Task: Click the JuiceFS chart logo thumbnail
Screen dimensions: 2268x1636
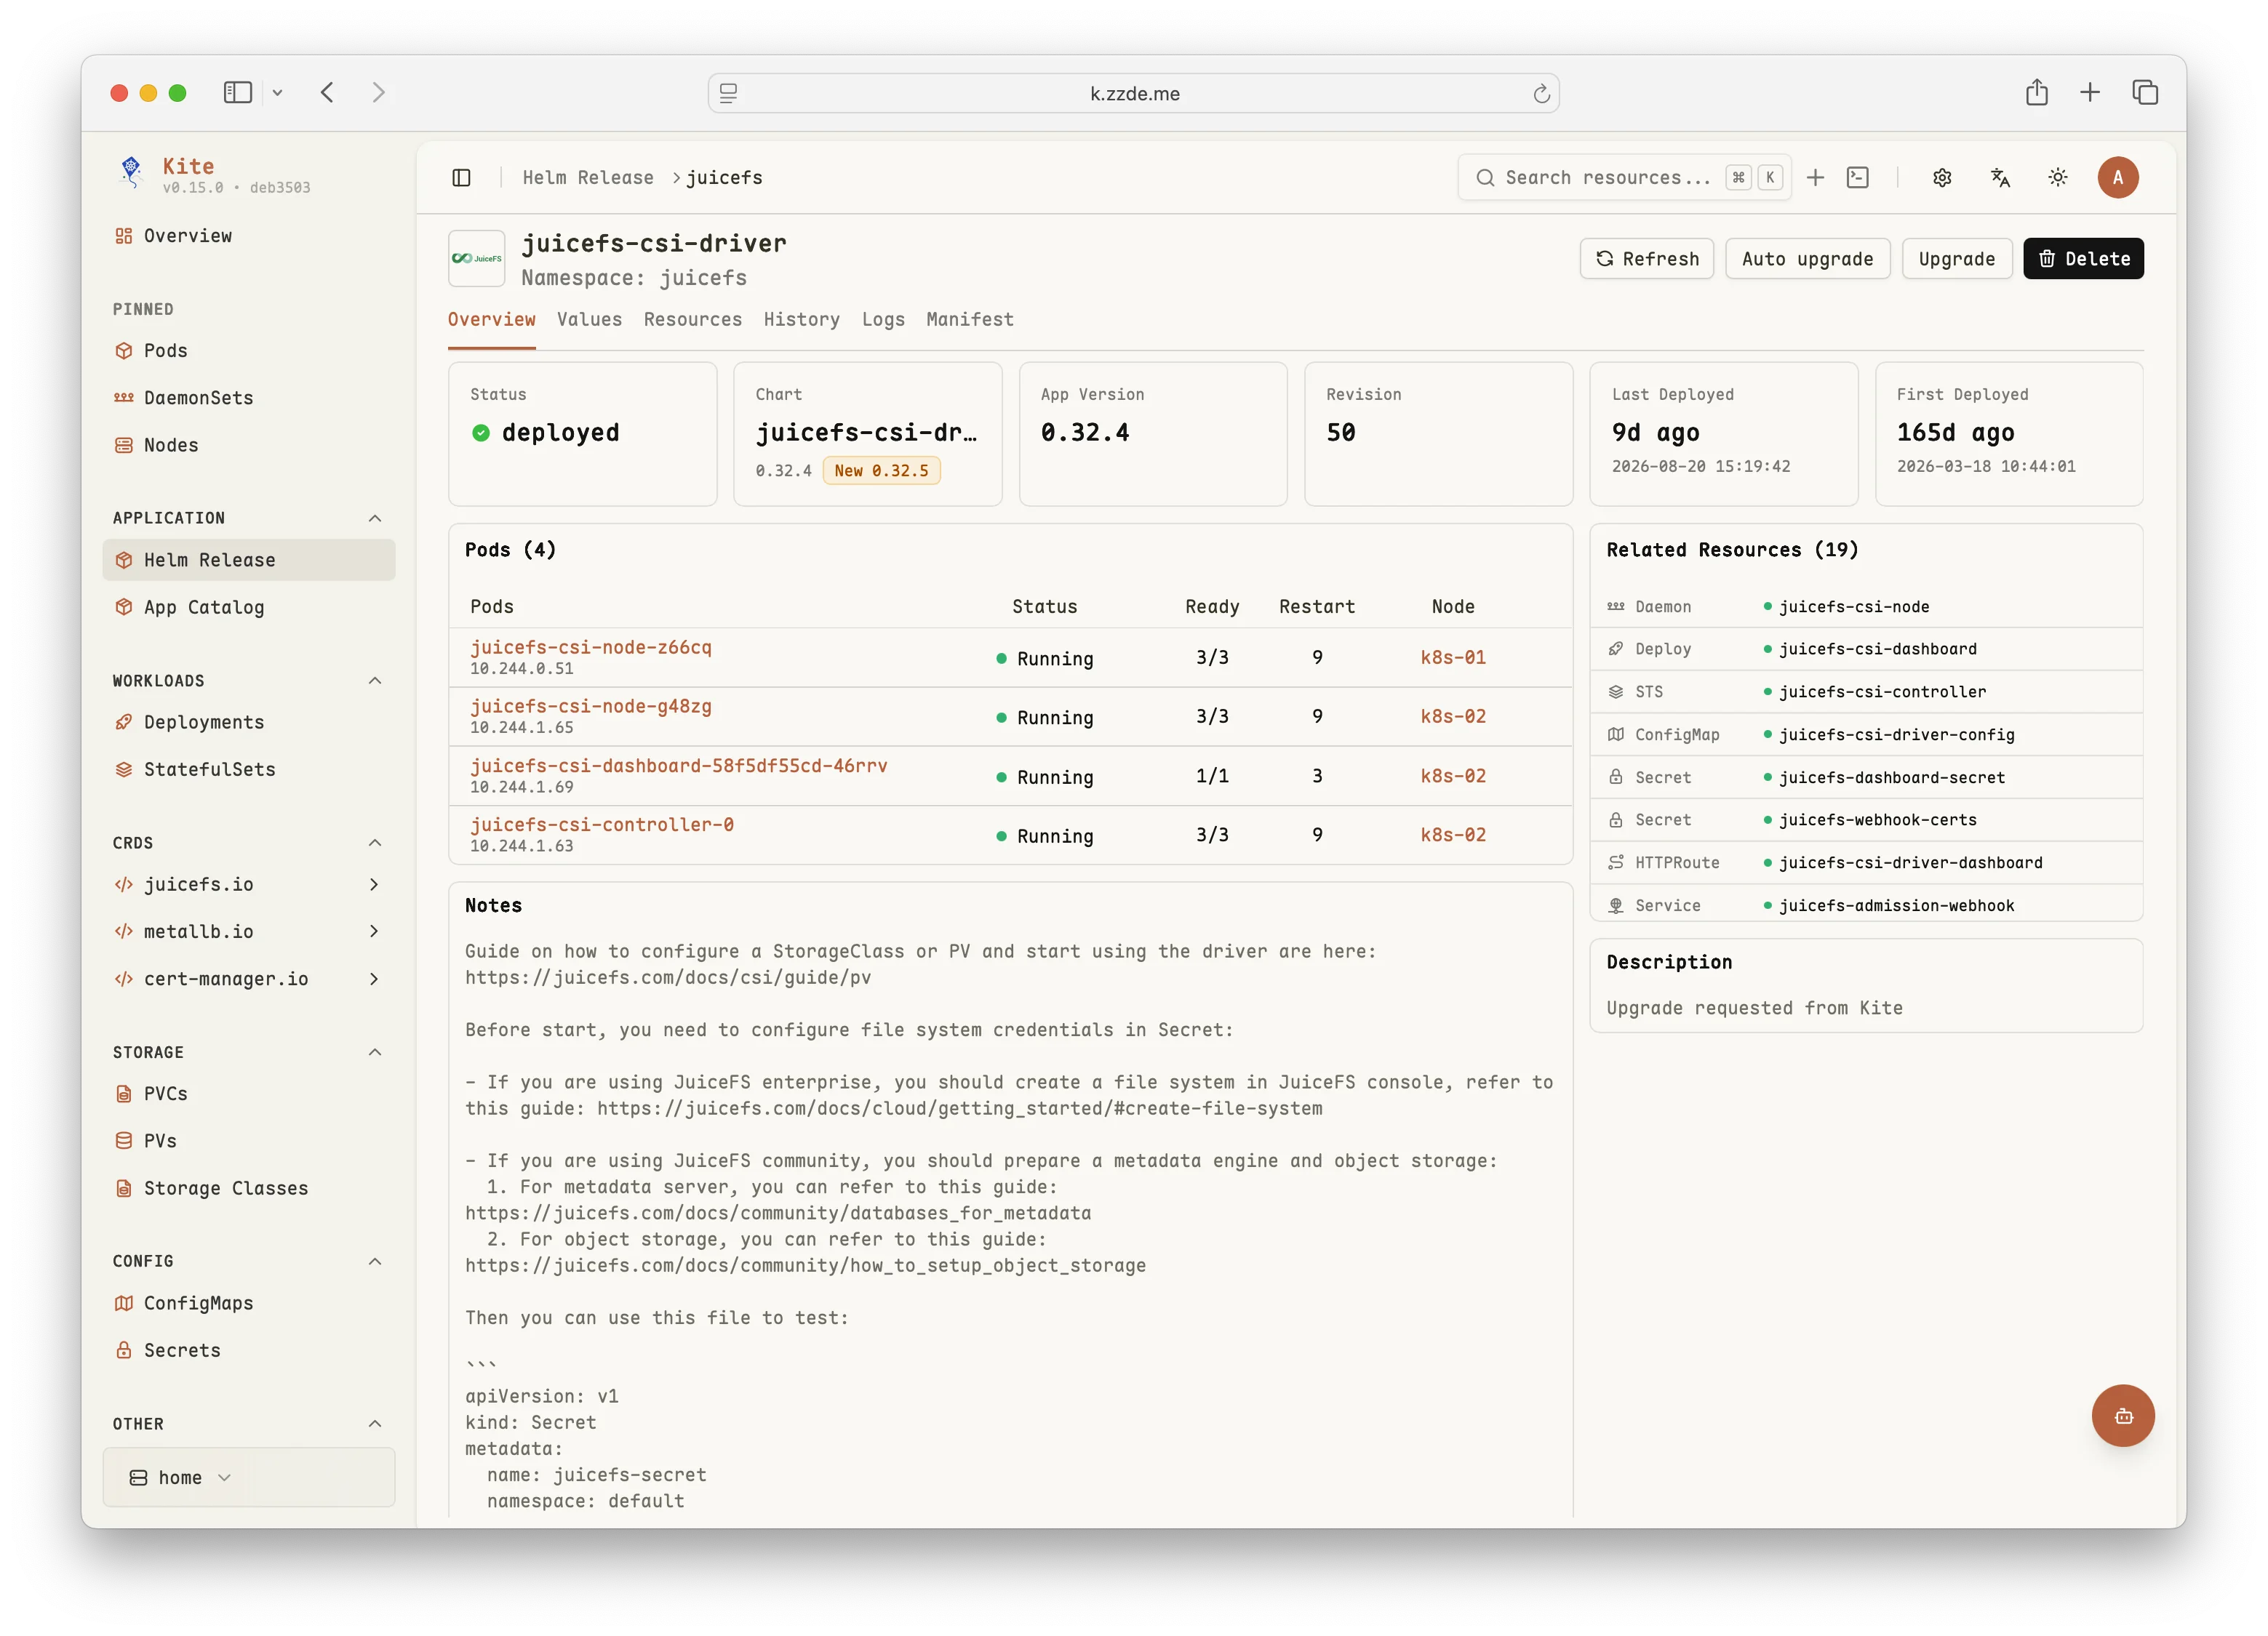Action: (x=476, y=259)
